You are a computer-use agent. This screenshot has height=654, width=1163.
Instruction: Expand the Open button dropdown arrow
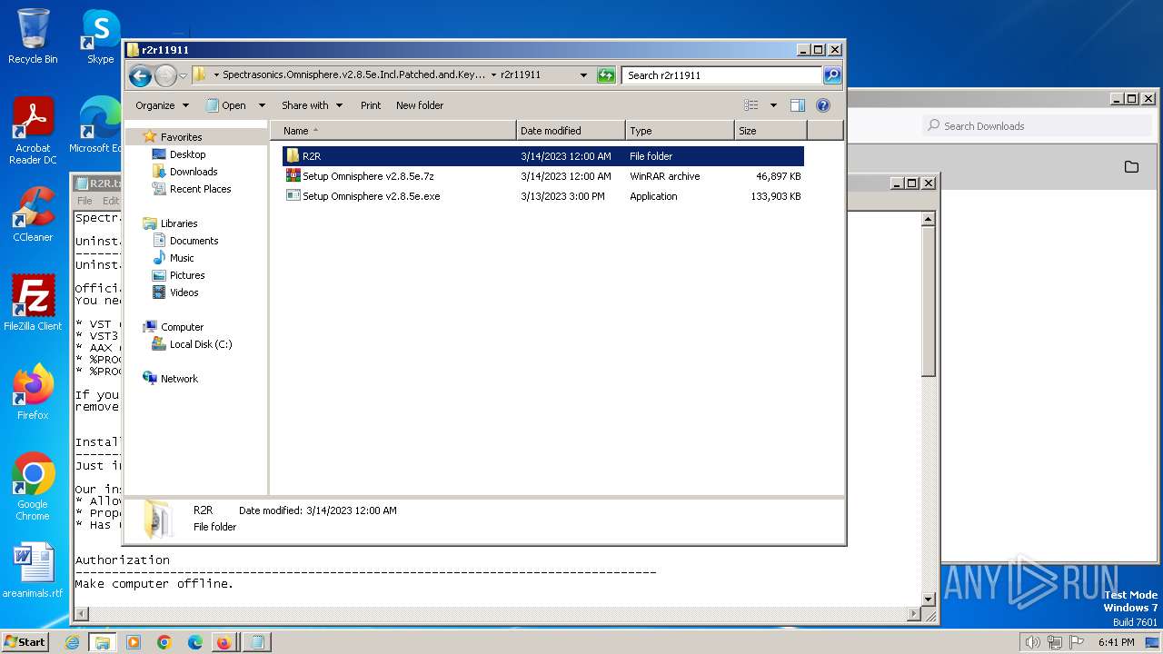[262, 105]
